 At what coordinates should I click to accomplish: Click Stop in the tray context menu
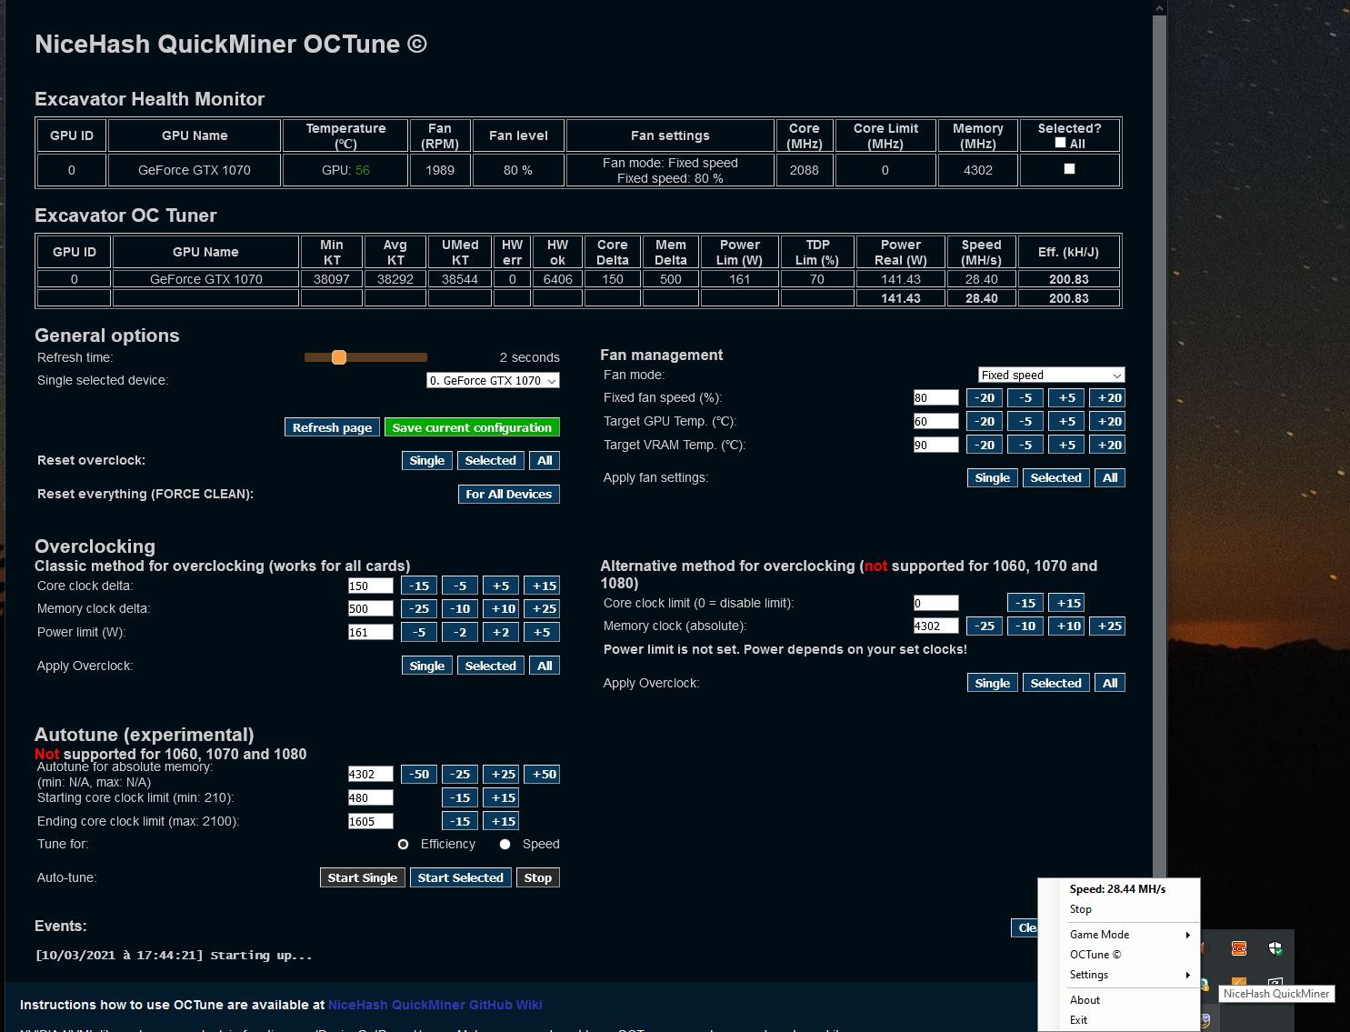click(x=1081, y=909)
